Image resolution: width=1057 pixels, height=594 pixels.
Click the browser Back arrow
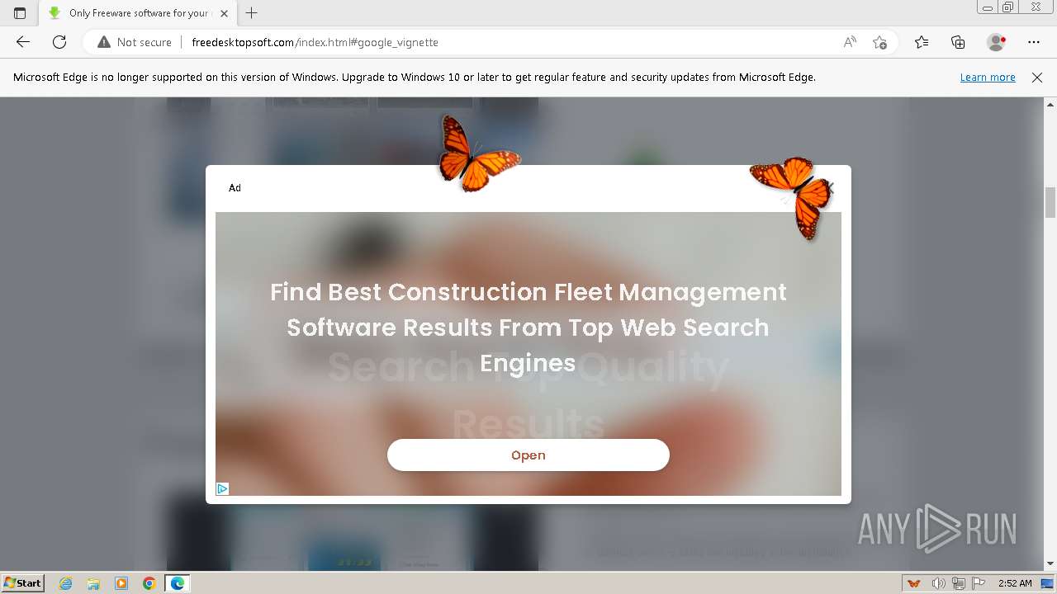(23, 42)
